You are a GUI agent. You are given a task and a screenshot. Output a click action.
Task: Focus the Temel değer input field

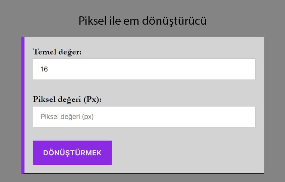point(144,69)
